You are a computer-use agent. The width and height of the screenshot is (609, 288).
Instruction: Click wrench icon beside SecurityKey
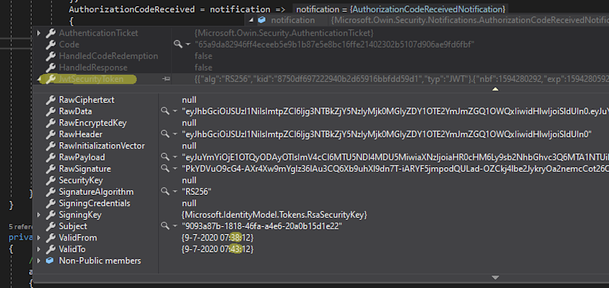[x=50, y=180]
